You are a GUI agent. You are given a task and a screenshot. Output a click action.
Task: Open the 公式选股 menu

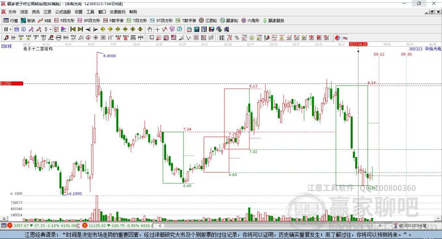click(63, 12)
